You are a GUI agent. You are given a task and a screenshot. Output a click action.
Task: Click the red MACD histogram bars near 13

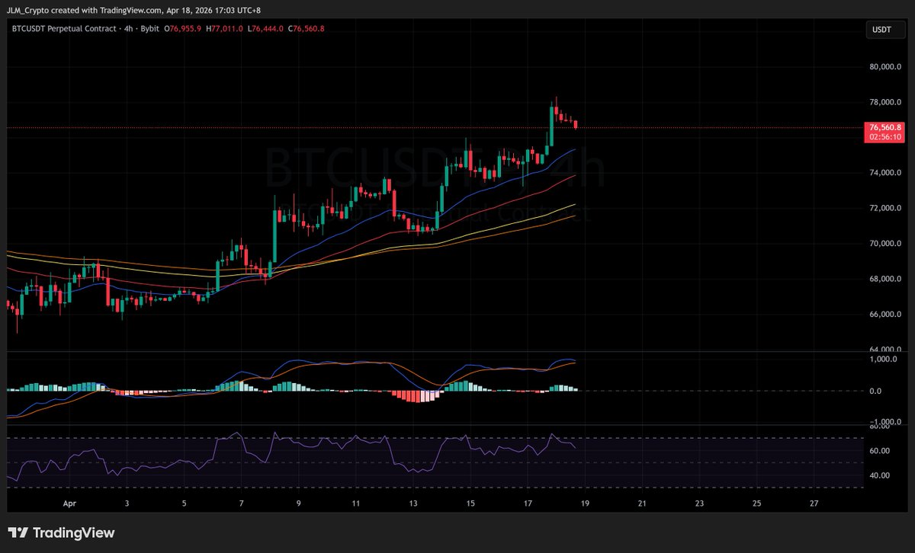(x=413, y=395)
